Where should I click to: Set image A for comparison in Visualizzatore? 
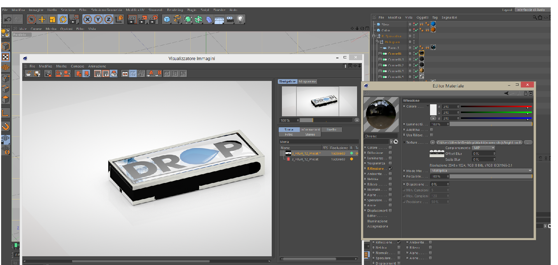[150, 74]
